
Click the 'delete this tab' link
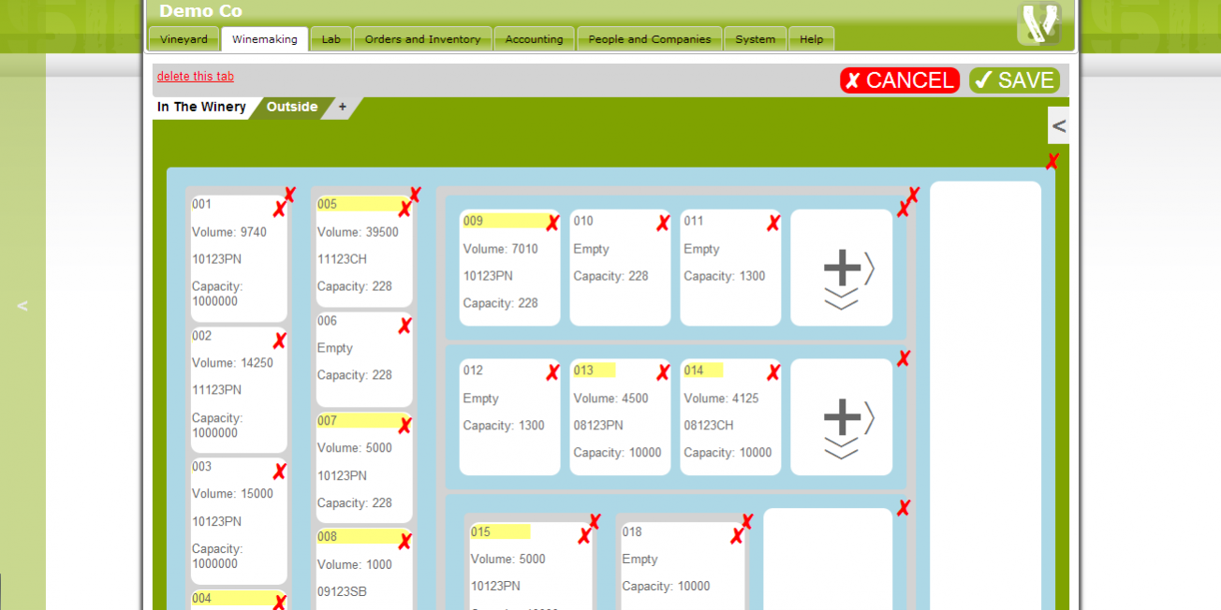(x=196, y=77)
